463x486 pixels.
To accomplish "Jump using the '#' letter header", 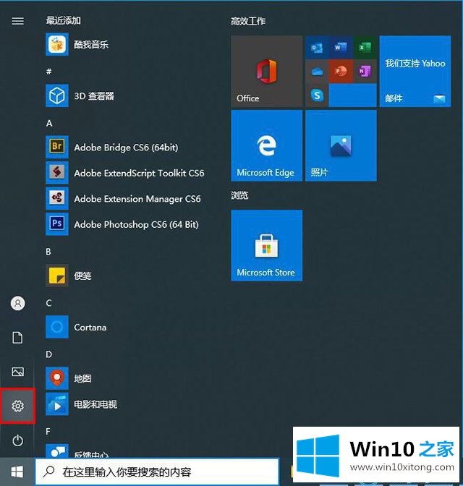I will 49,72.
